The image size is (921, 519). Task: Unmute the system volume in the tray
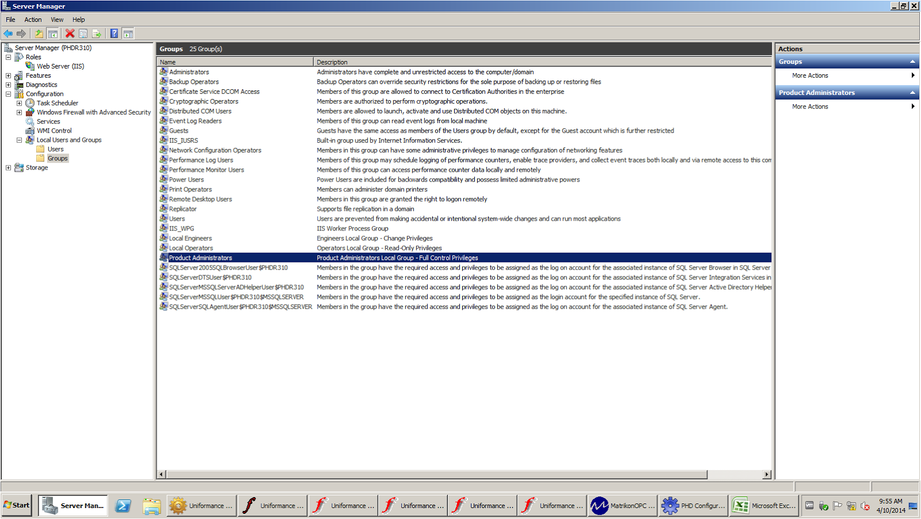pos(864,506)
